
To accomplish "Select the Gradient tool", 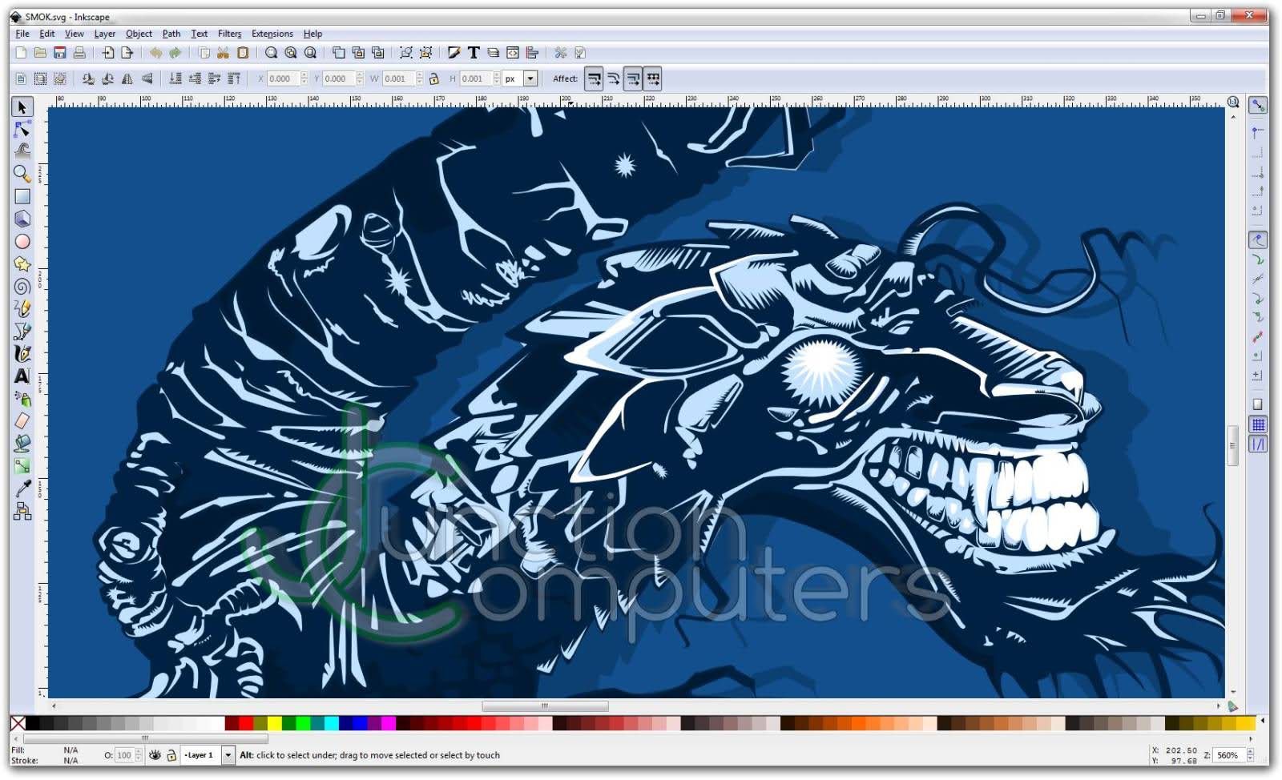I will [x=22, y=465].
